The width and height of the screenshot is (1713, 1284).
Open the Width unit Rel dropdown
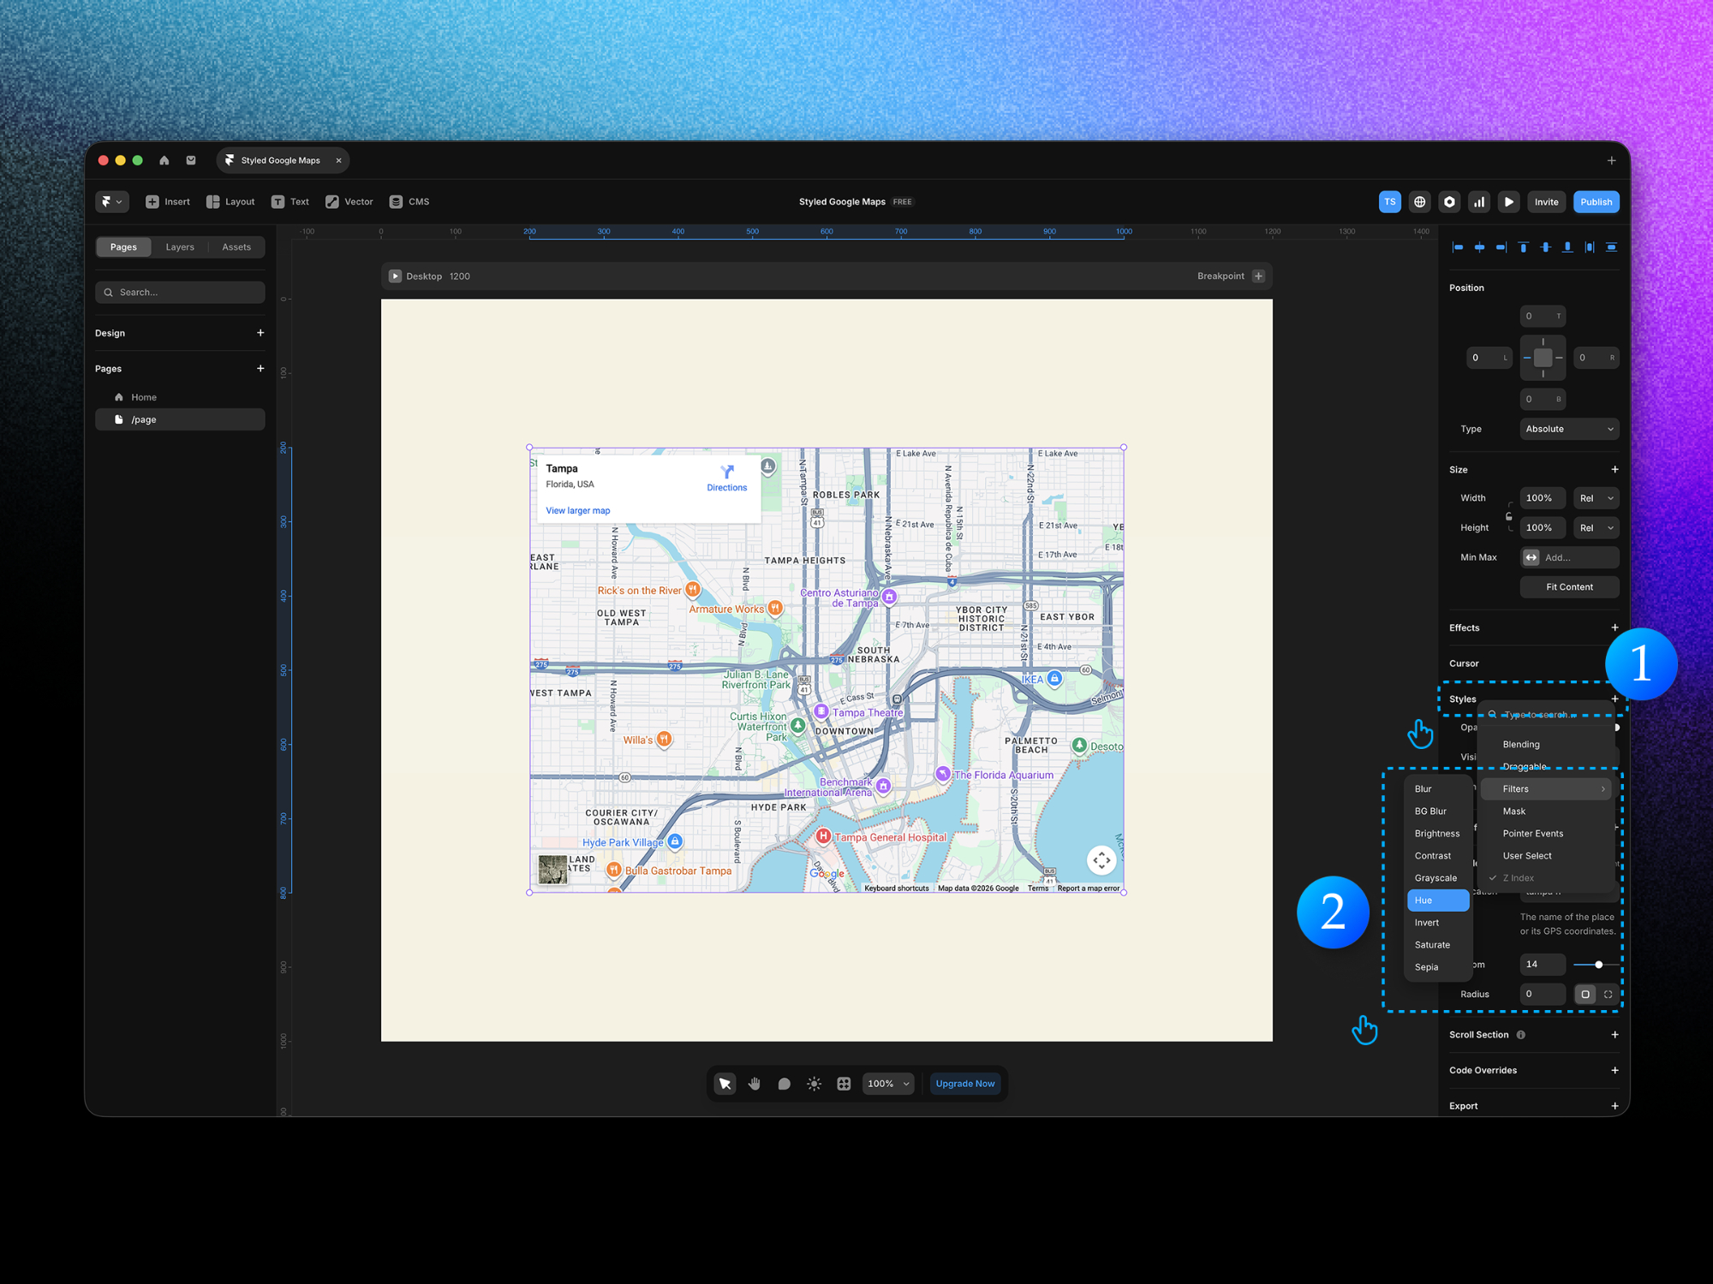[1596, 497]
